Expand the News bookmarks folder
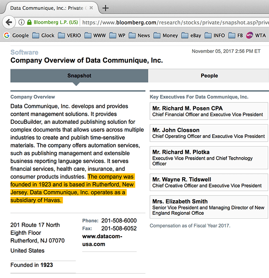 click(139, 35)
